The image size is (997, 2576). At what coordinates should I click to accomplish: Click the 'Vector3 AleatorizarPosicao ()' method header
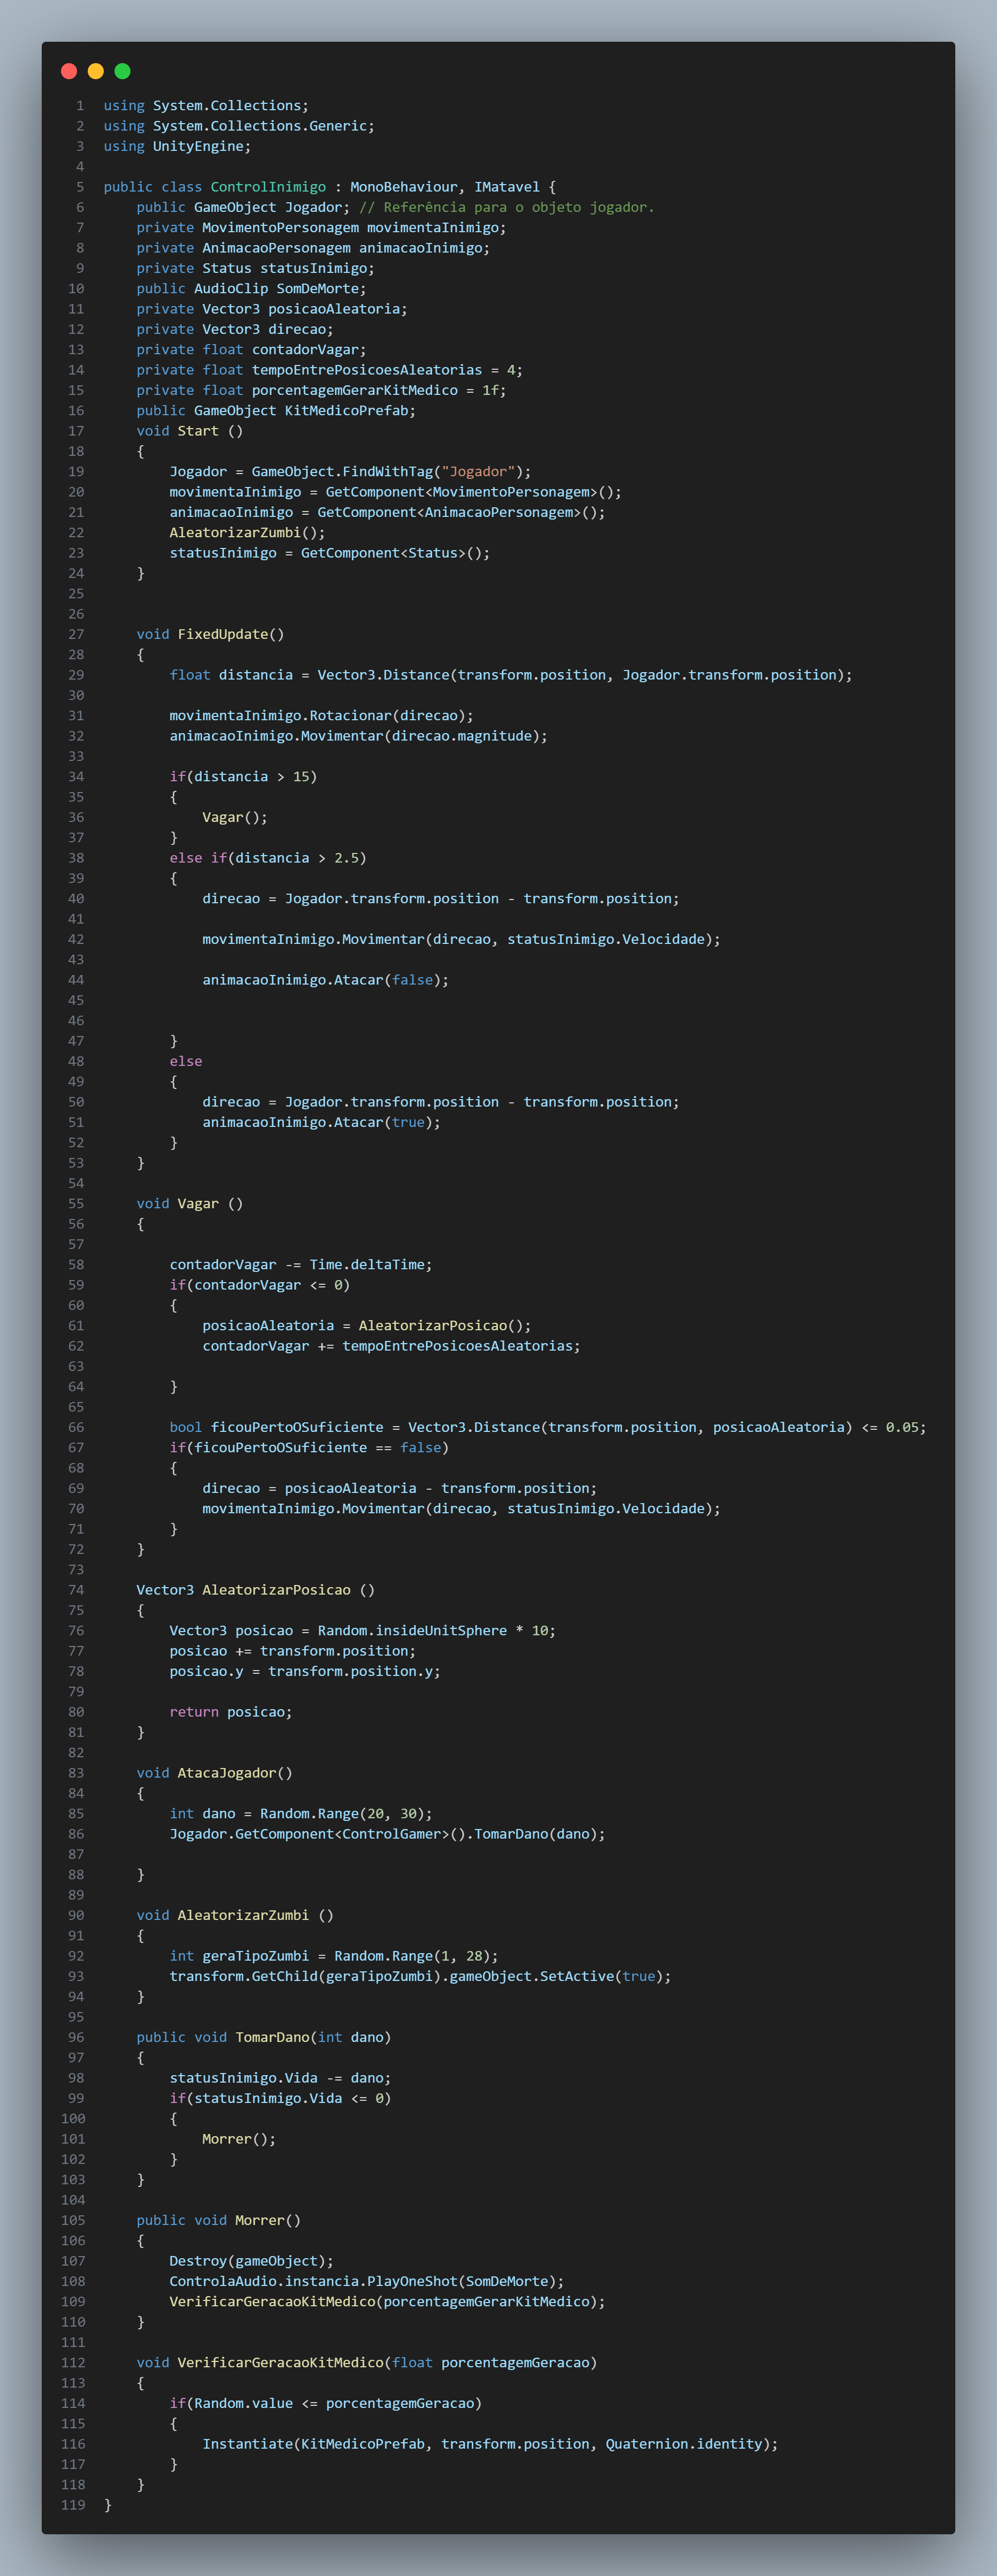(x=256, y=1590)
